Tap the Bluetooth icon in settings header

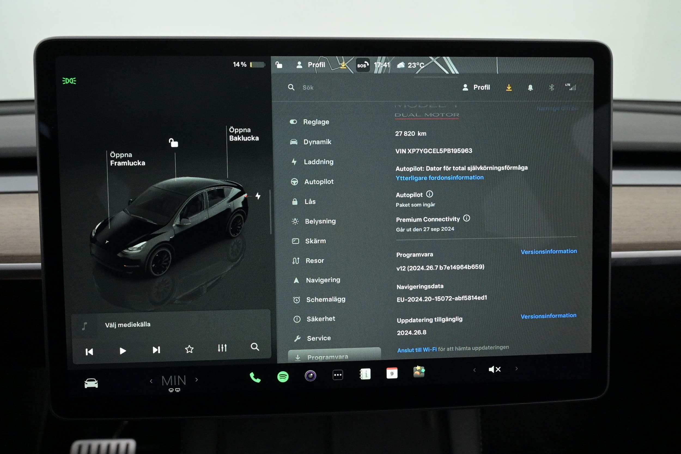coord(551,87)
